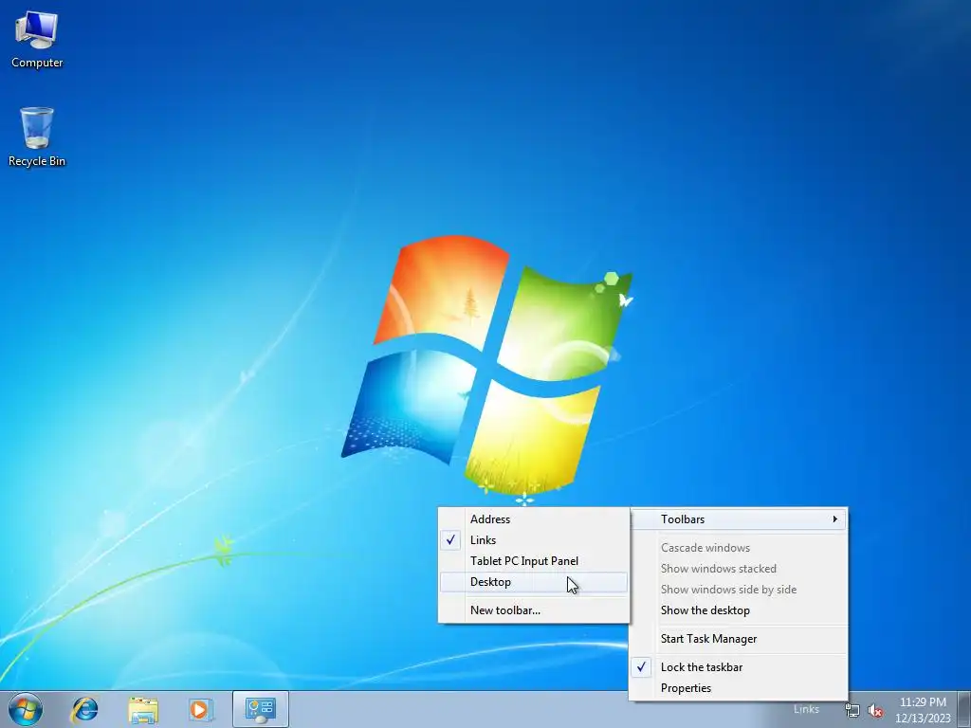Click the muted volume tray icon
The width and height of the screenshot is (971, 728).
pyautogui.click(x=875, y=711)
